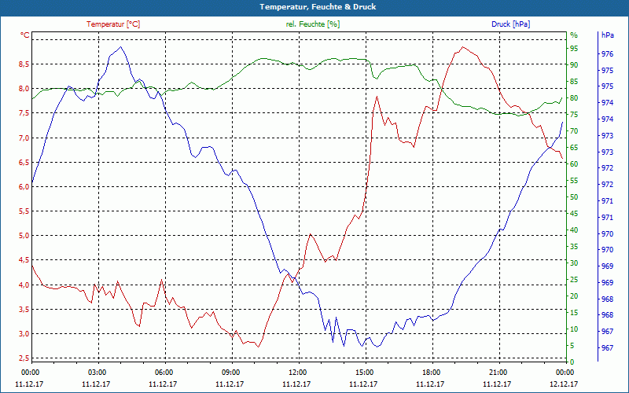
Task: Click the green "90" humidity axis value
Action: [x=574, y=65]
